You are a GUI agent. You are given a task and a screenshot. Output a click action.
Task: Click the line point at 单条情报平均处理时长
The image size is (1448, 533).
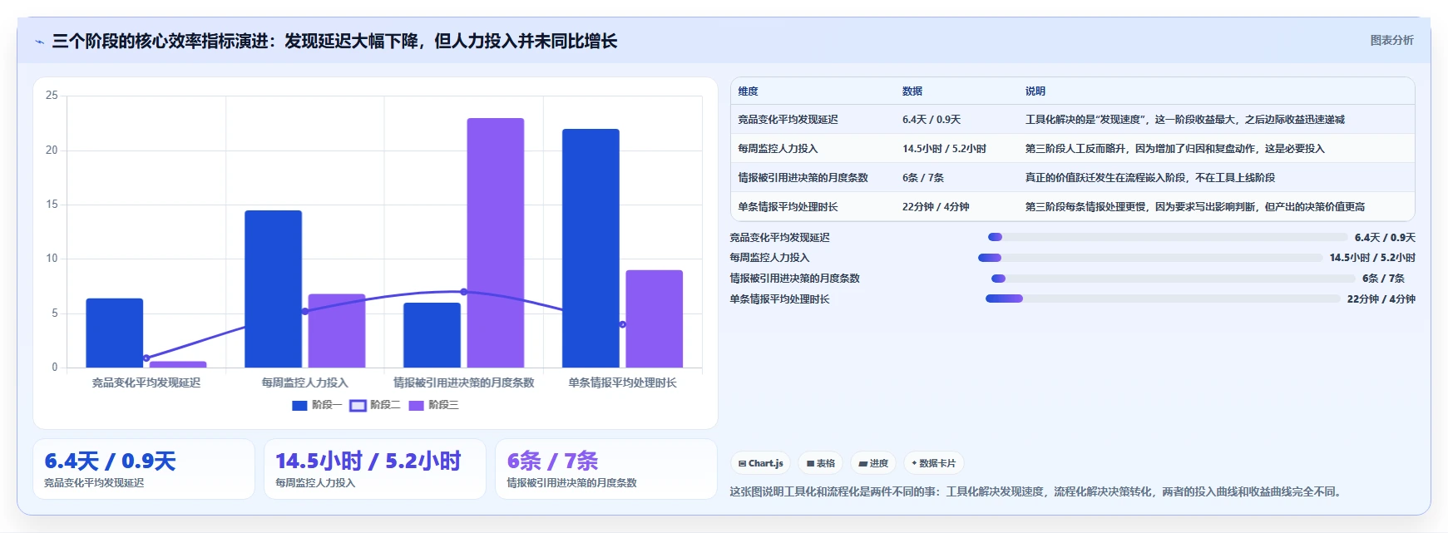(x=623, y=324)
